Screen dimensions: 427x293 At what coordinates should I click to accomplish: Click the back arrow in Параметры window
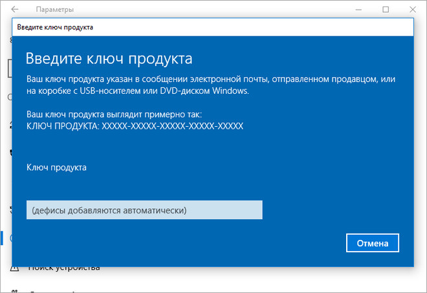[15, 10]
